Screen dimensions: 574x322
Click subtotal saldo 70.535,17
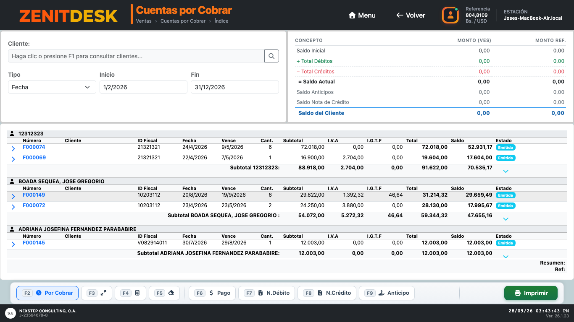coord(480,168)
